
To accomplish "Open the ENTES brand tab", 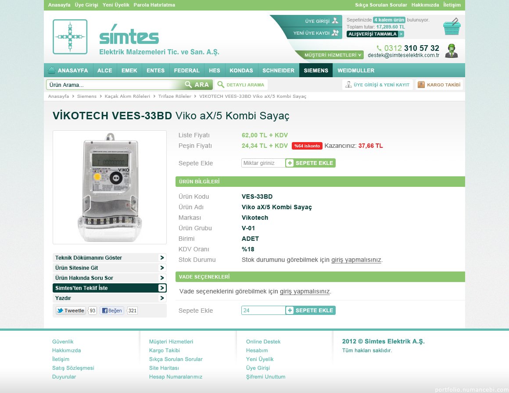I will pyautogui.click(x=155, y=71).
